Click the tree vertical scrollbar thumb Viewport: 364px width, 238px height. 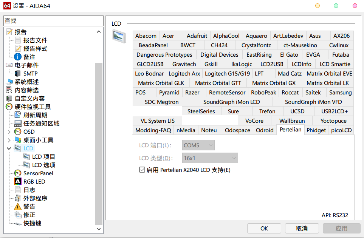[99, 144]
